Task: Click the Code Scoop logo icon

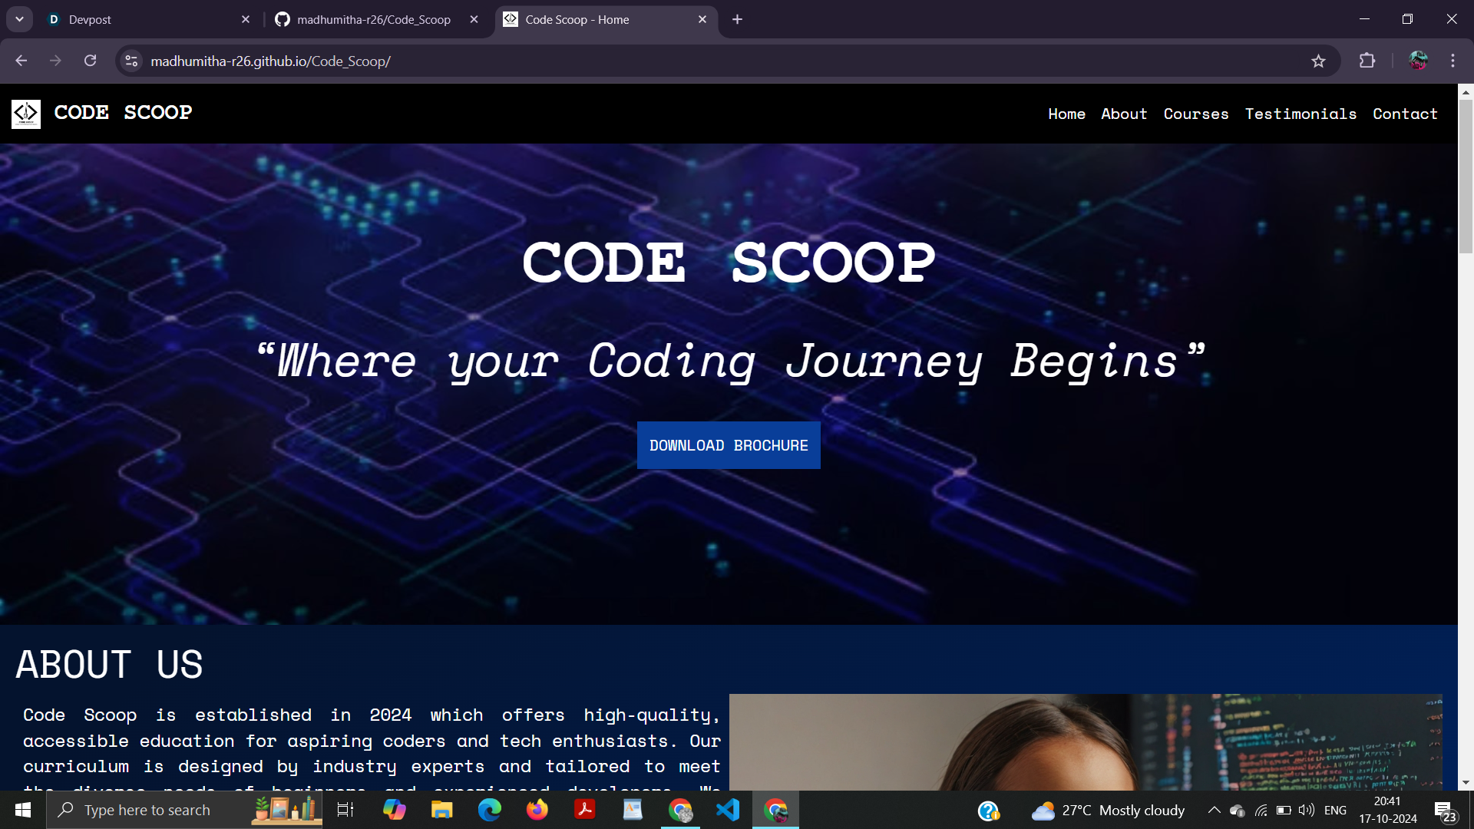Action: [25, 114]
